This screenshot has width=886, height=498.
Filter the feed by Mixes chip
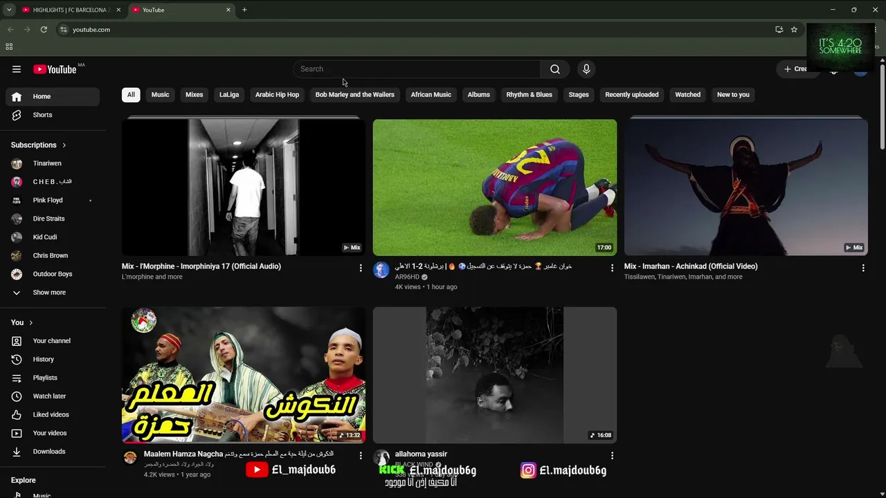click(195, 95)
